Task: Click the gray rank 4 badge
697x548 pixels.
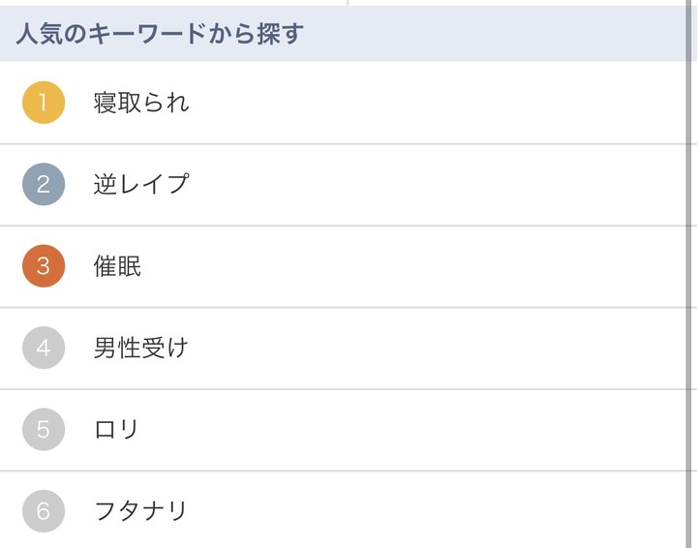Action: pyautogui.click(x=44, y=348)
